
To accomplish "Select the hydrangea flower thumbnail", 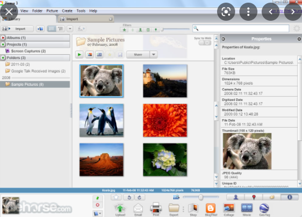I will point(165,160).
